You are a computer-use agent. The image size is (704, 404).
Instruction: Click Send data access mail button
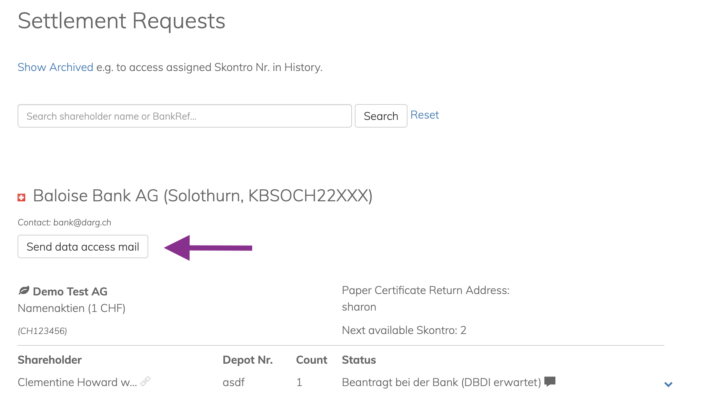point(83,246)
